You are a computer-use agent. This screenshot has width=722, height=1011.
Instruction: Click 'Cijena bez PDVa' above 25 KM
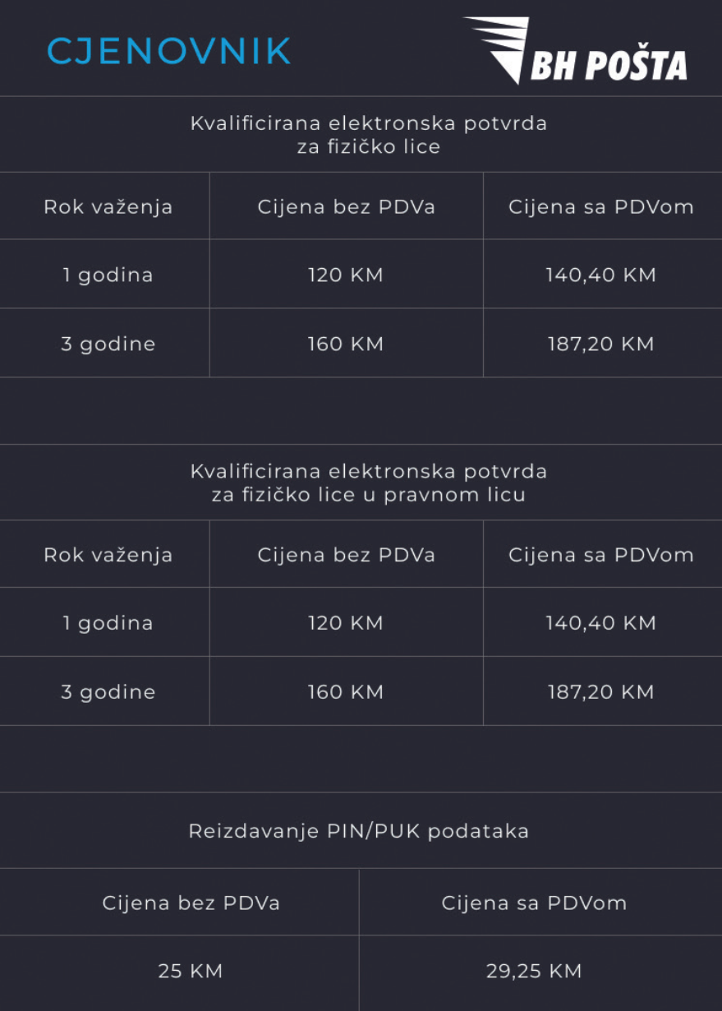pyautogui.click(x=191, y=903)
